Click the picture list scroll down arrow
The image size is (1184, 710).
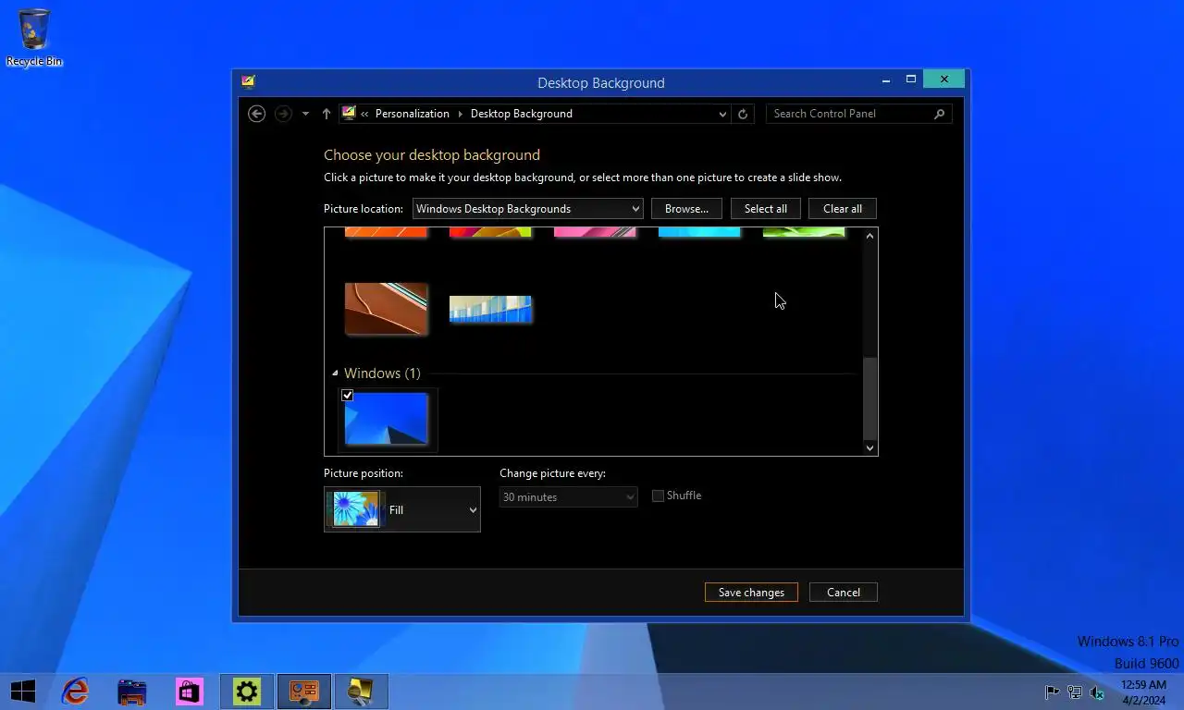point(869,447)
